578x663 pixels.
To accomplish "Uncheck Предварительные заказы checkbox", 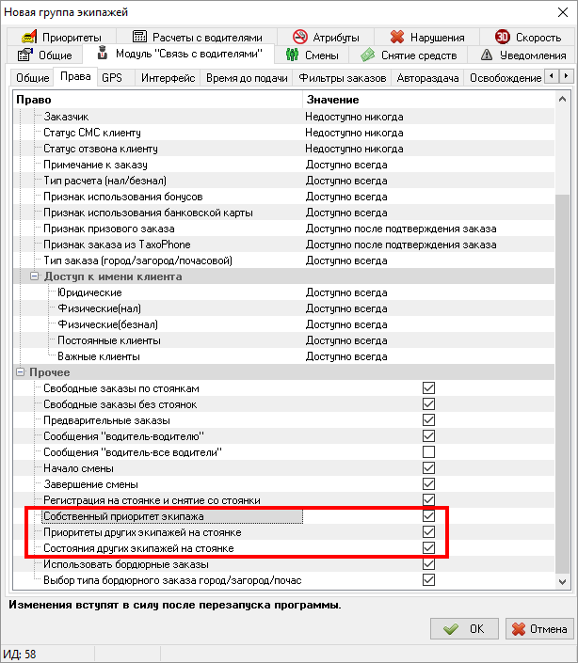I will click(x=428, y=420).
